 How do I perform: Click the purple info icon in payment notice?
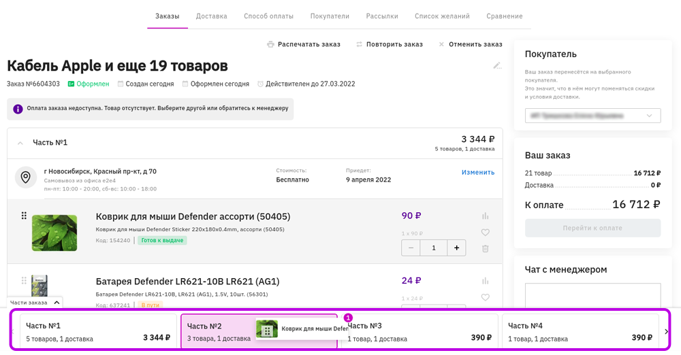(18, 109)
